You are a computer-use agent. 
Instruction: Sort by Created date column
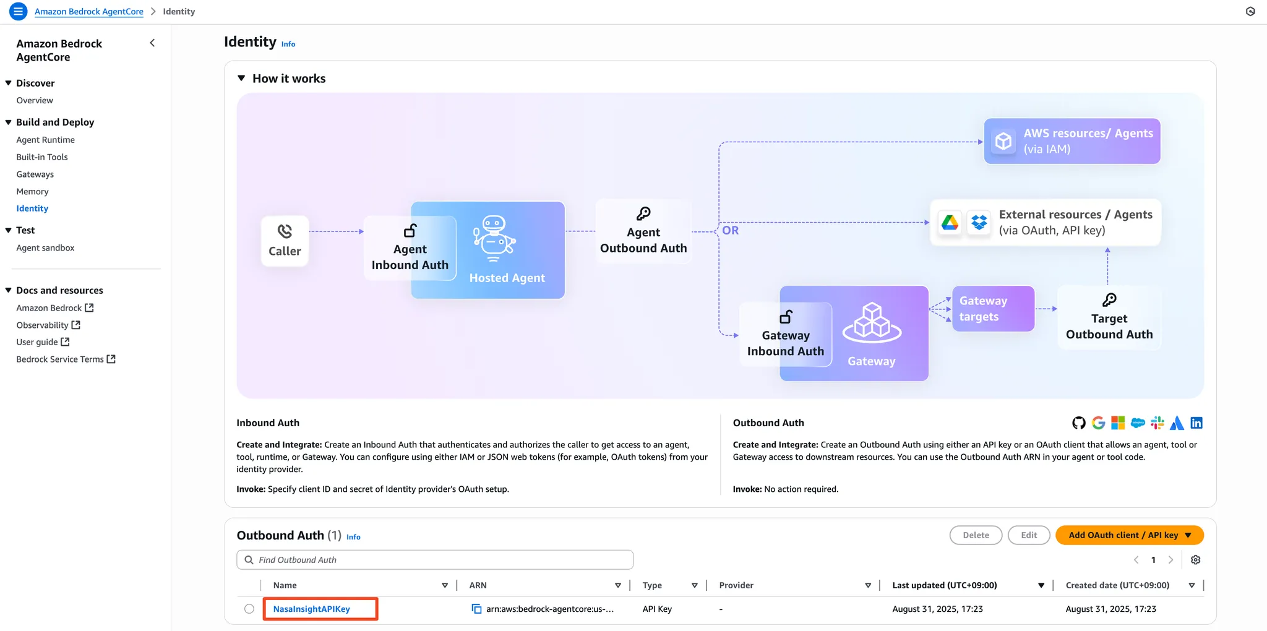tap(1192, 585)
